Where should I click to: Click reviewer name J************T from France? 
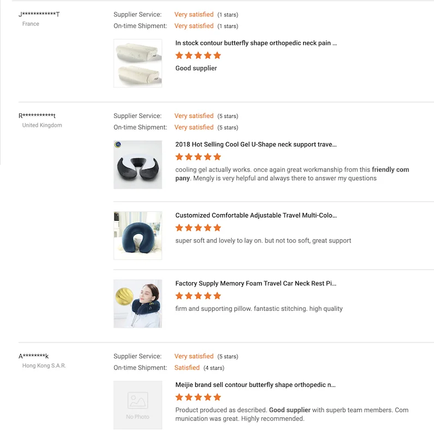(x=39, y=14)
